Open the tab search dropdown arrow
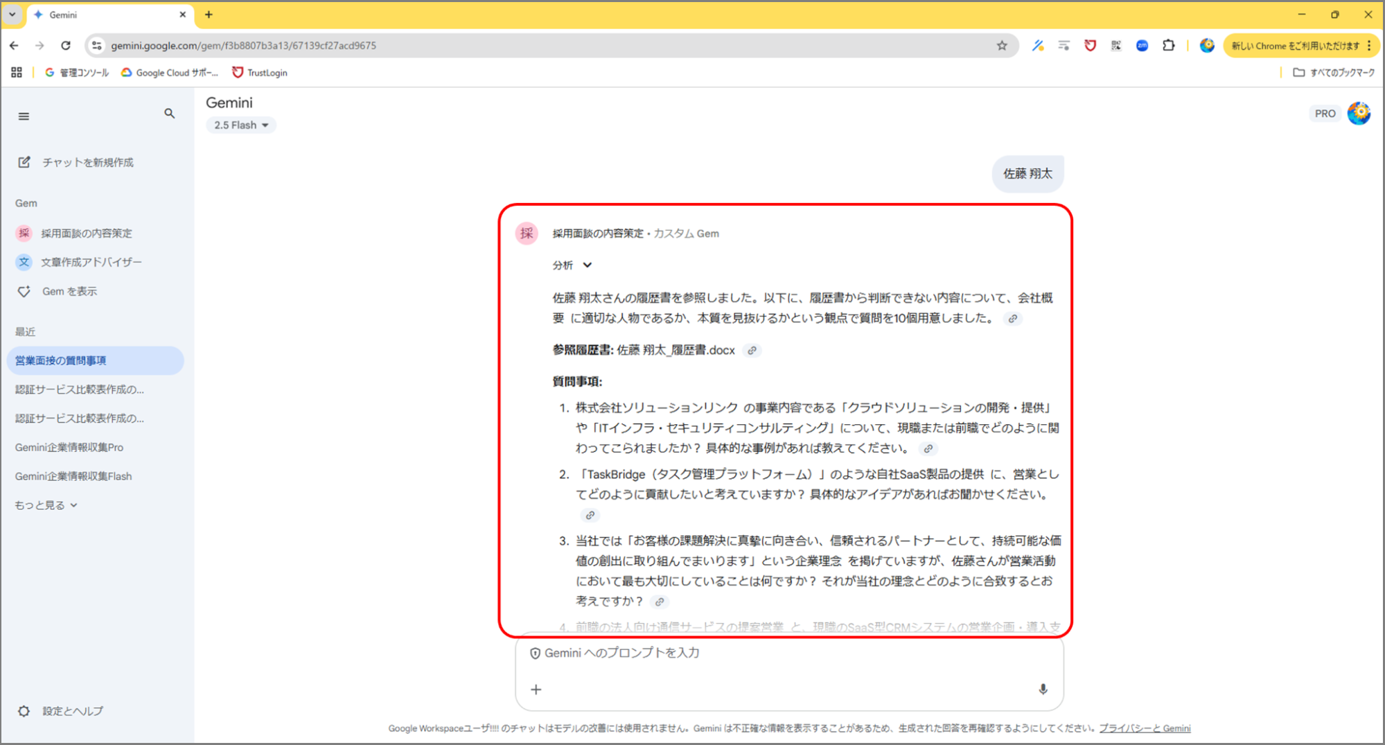 (x=12, y=15)
